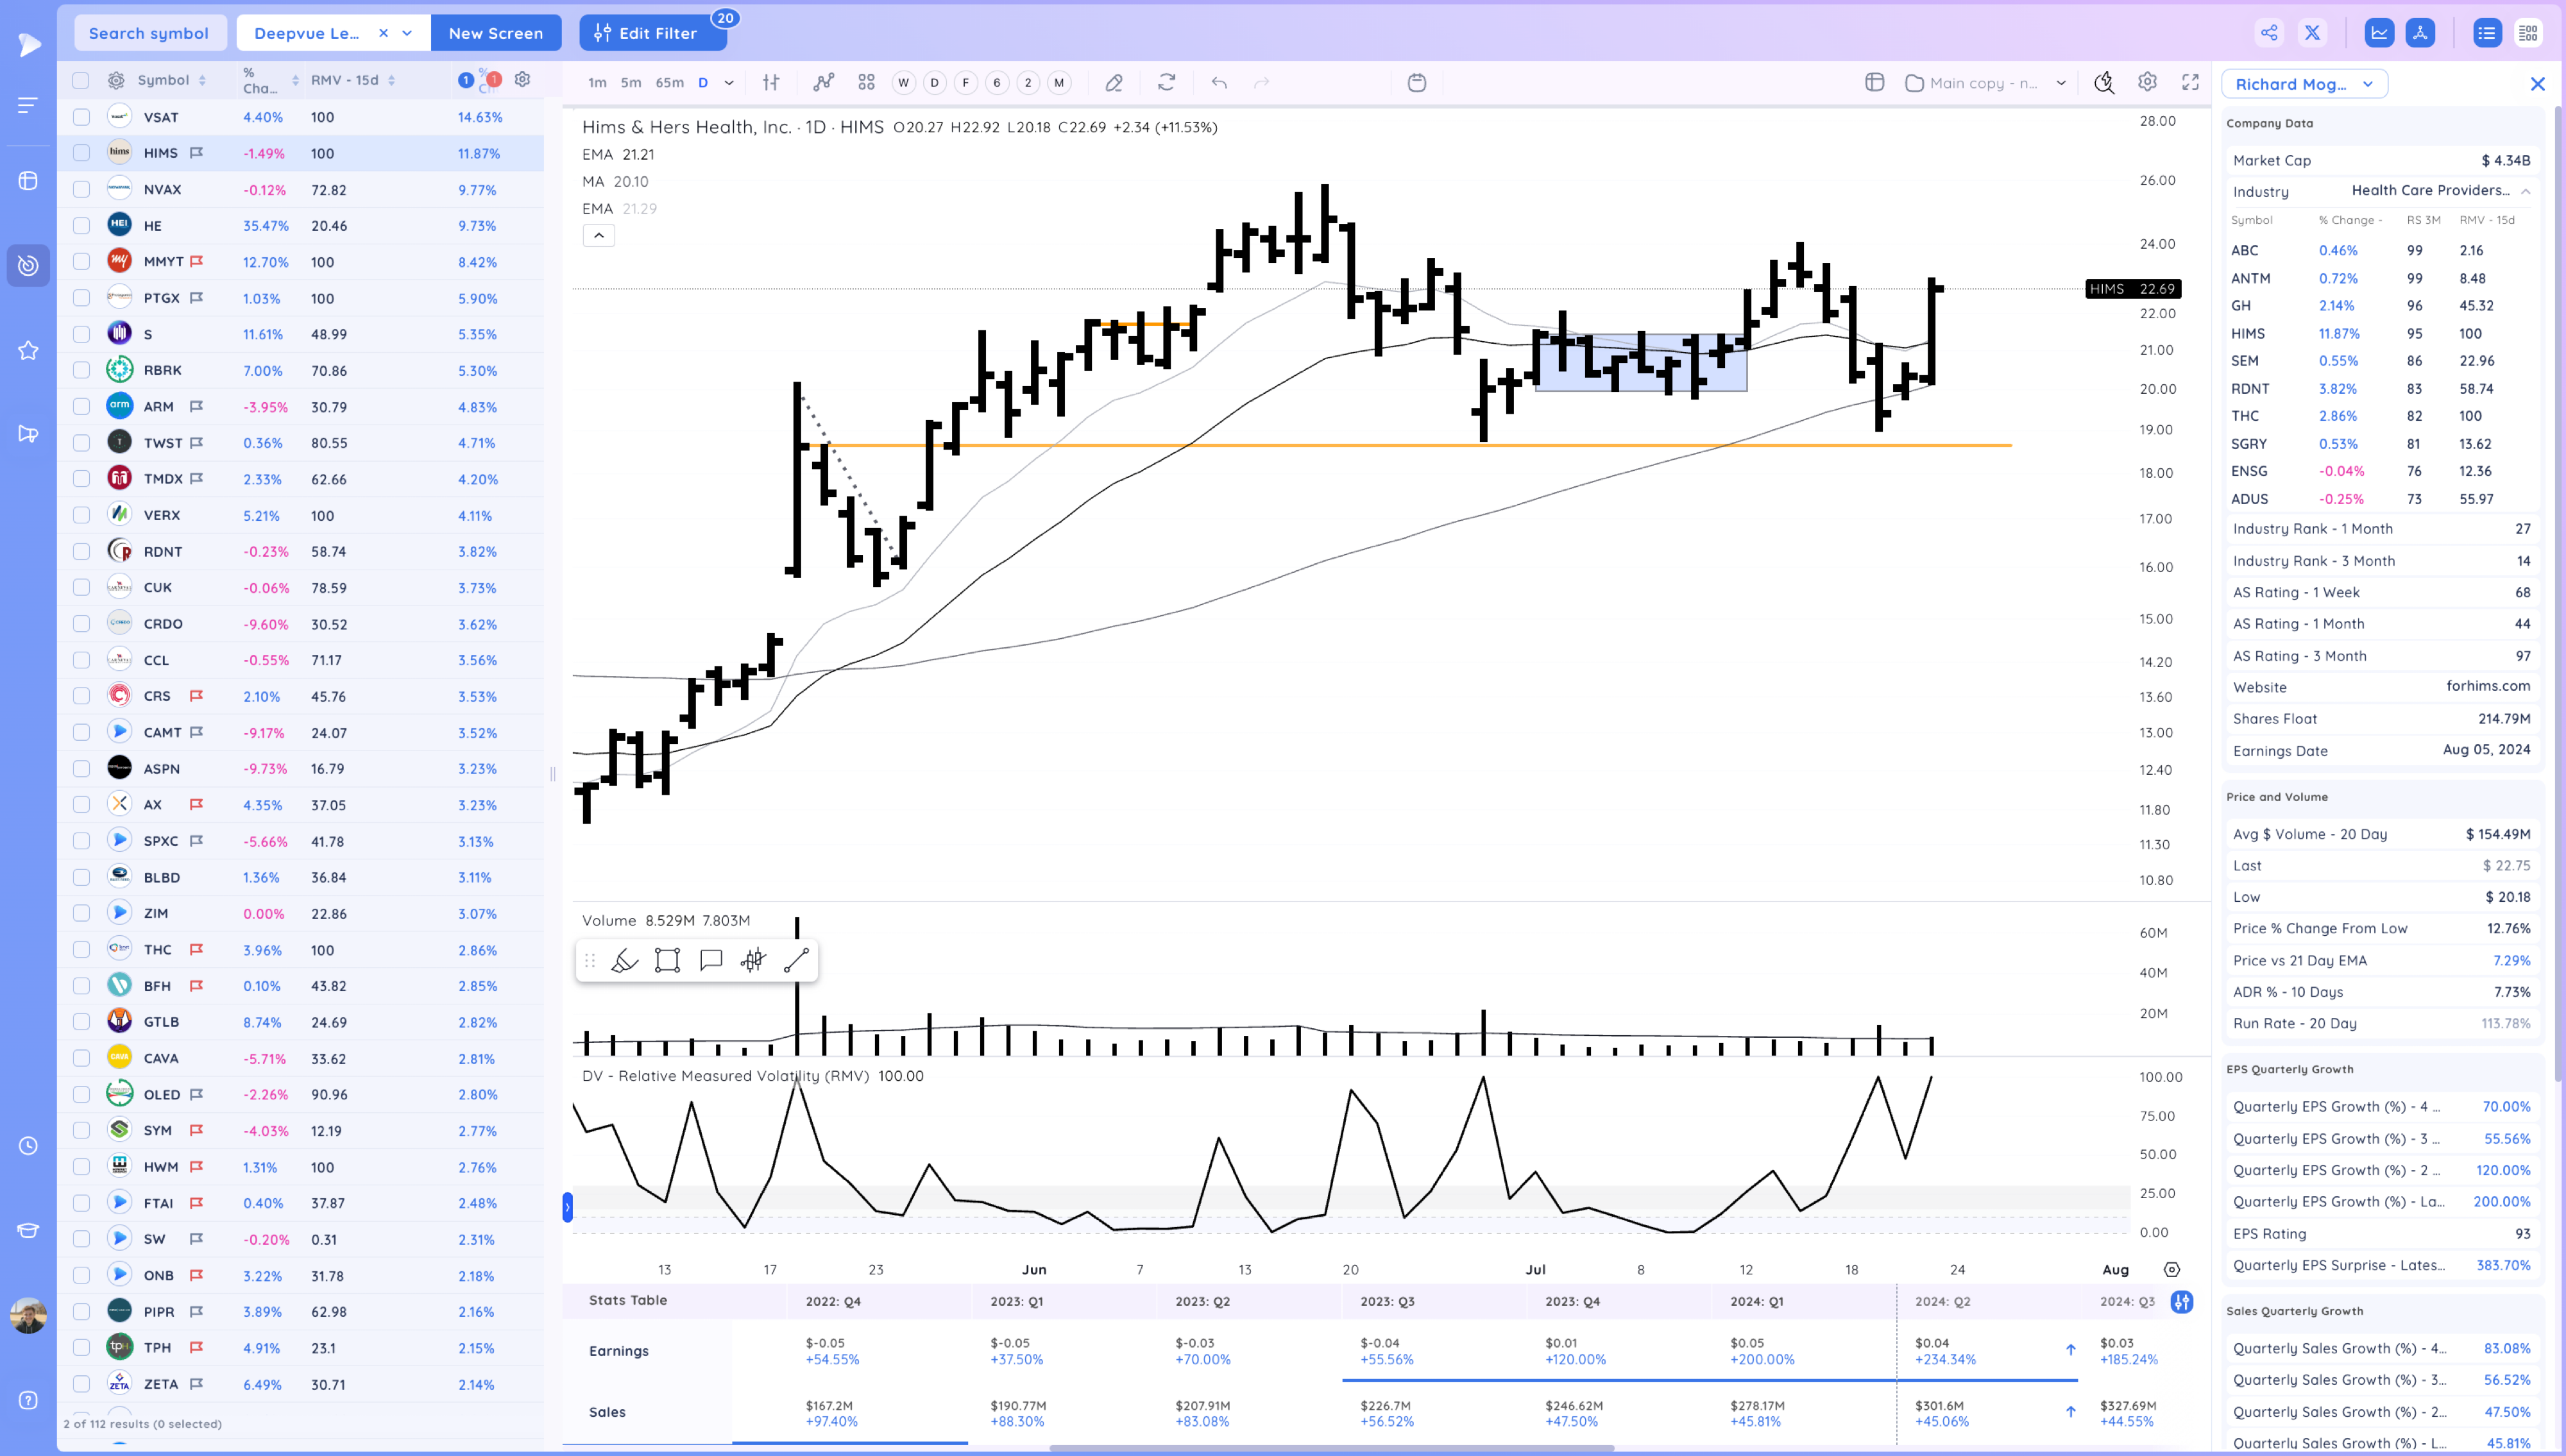Image resolution: width=2566 pixels, height=1456 pixels.
Task: Check the NVAX row checkbox
Action: click(82, 189)
